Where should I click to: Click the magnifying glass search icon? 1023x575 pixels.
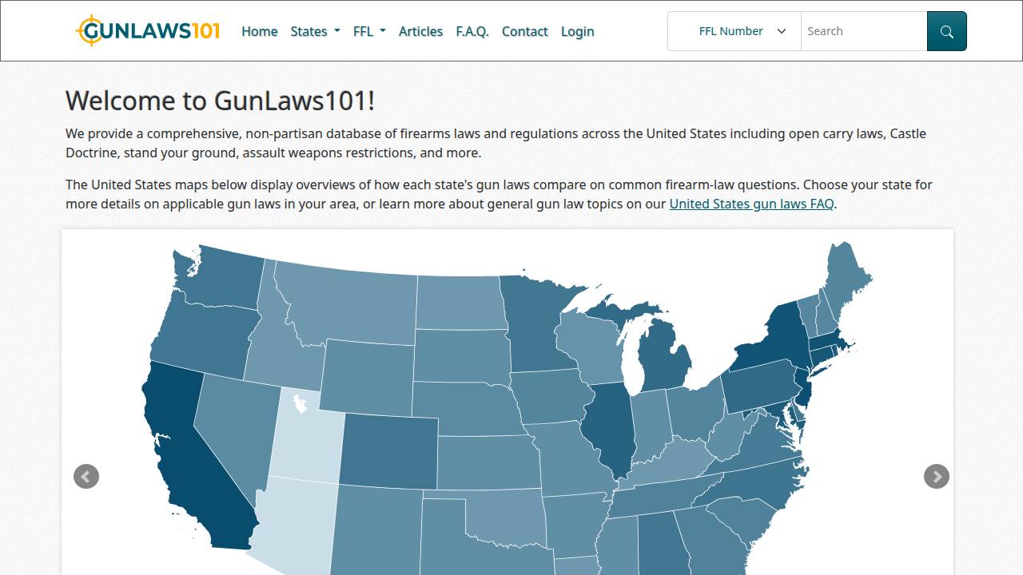[x=946, y=31]
